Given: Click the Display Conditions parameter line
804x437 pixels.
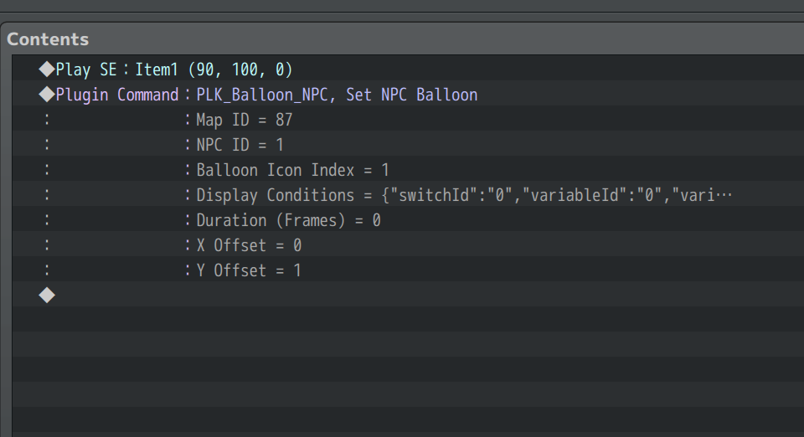Looking at the screenshot, I should pos(463,195).
